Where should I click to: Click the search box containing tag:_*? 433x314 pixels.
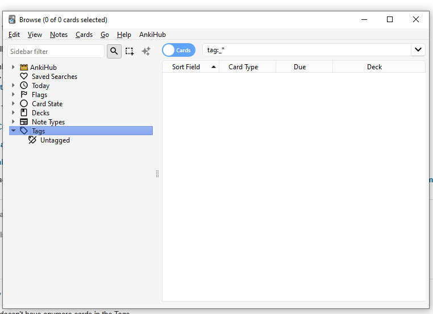(x=307, y=50)
